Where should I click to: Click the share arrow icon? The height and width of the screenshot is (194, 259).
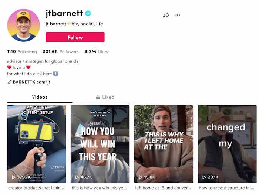click(x=166, y=15)
